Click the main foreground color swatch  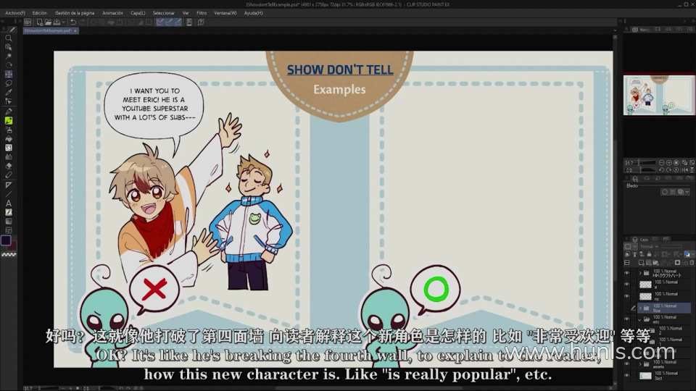pos(6,240)
